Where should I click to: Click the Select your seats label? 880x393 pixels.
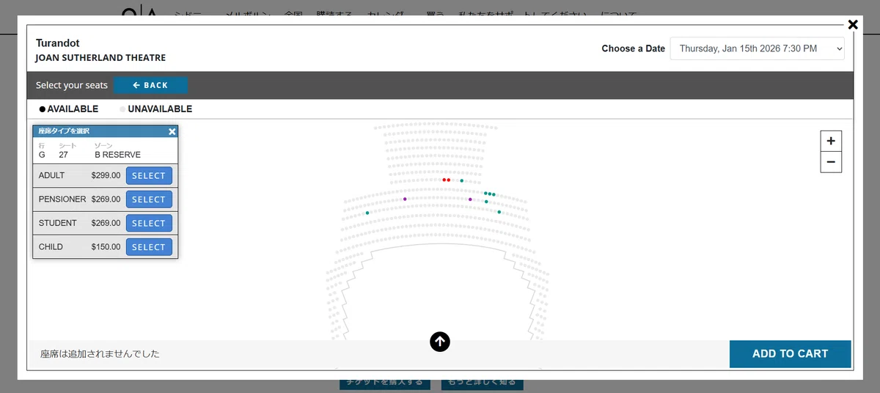72,85
